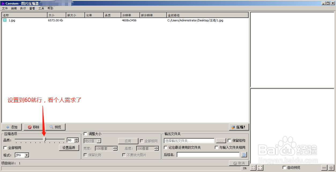Open the 工具 menu
The height and width of the screenshot is (172, 336).
point(41,9)
